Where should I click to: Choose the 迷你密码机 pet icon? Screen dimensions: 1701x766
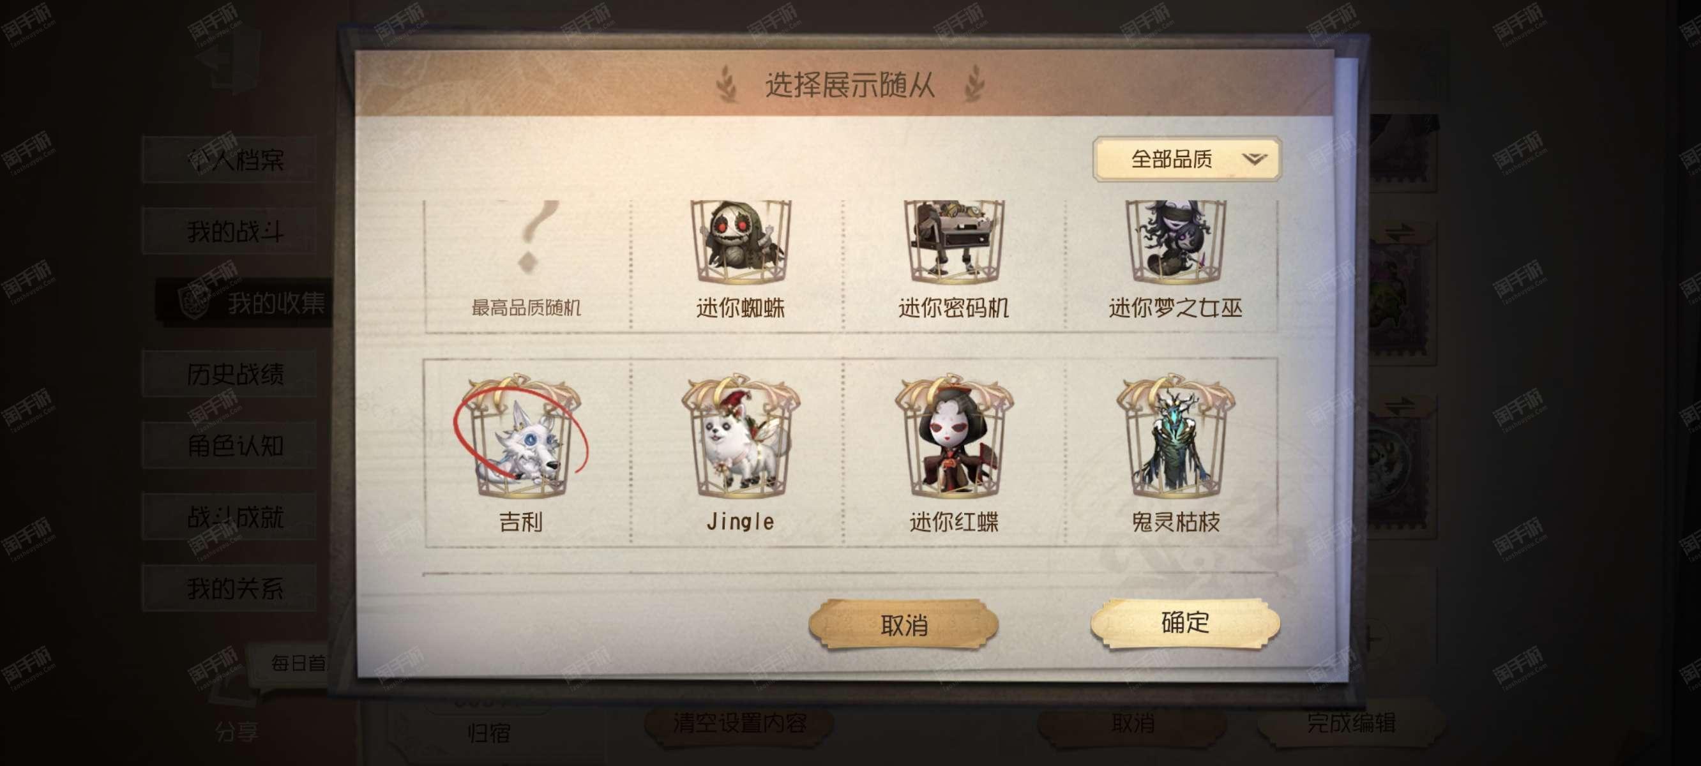953,243
